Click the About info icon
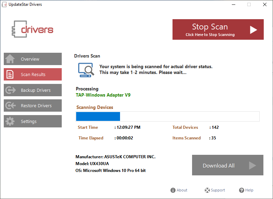 173,190
